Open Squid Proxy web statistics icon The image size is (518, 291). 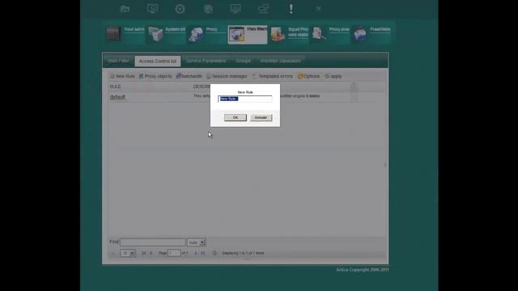pos(278,34)
